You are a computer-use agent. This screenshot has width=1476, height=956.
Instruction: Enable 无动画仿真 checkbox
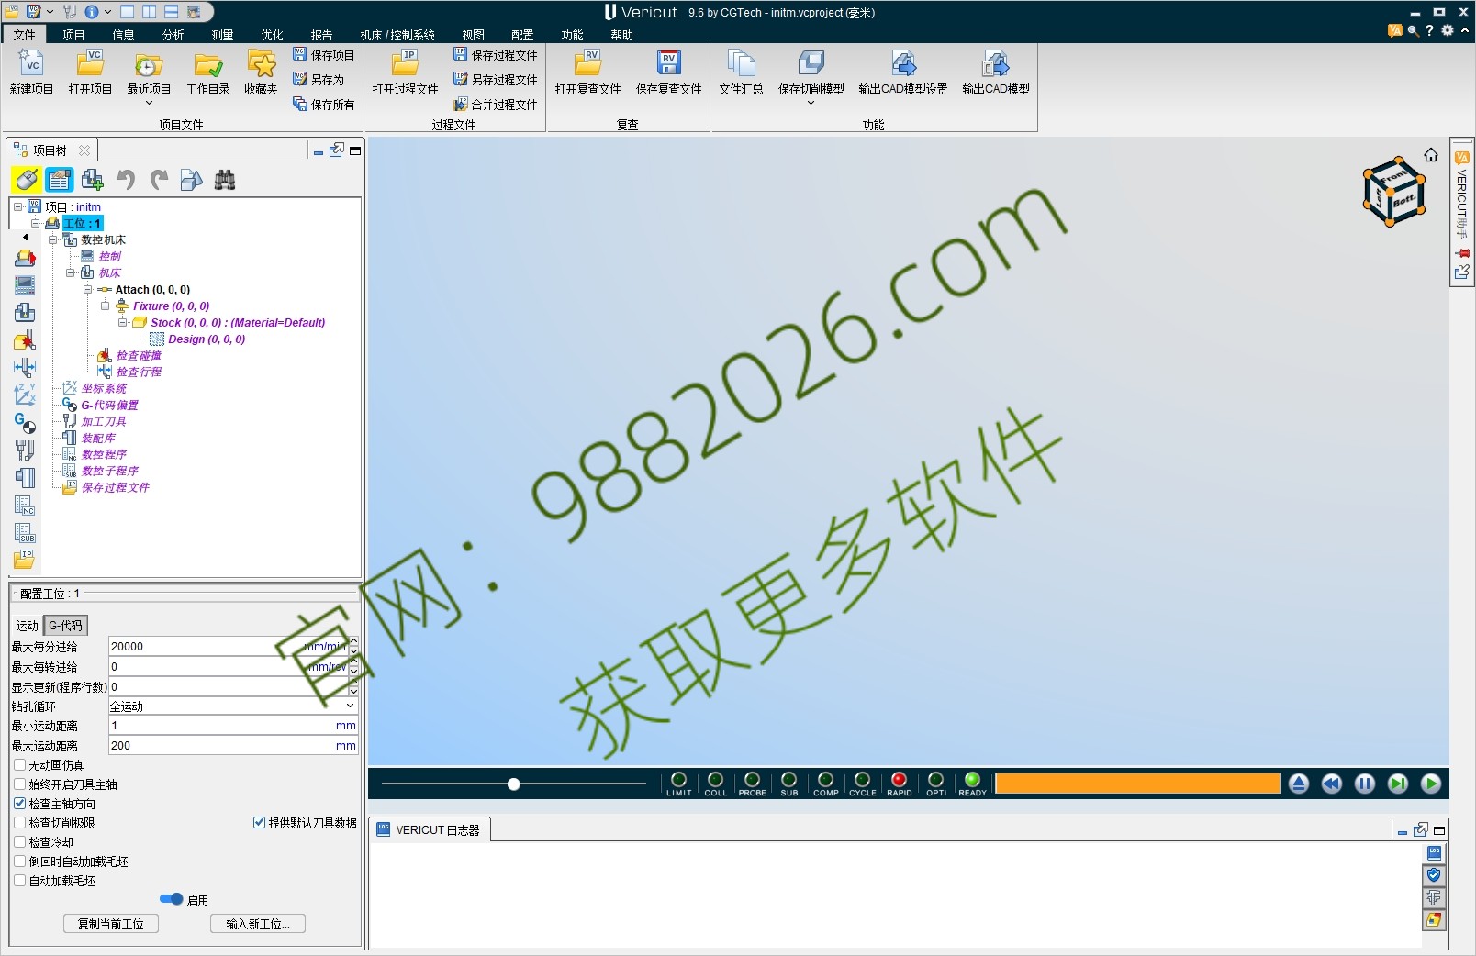tap(19, 764)
